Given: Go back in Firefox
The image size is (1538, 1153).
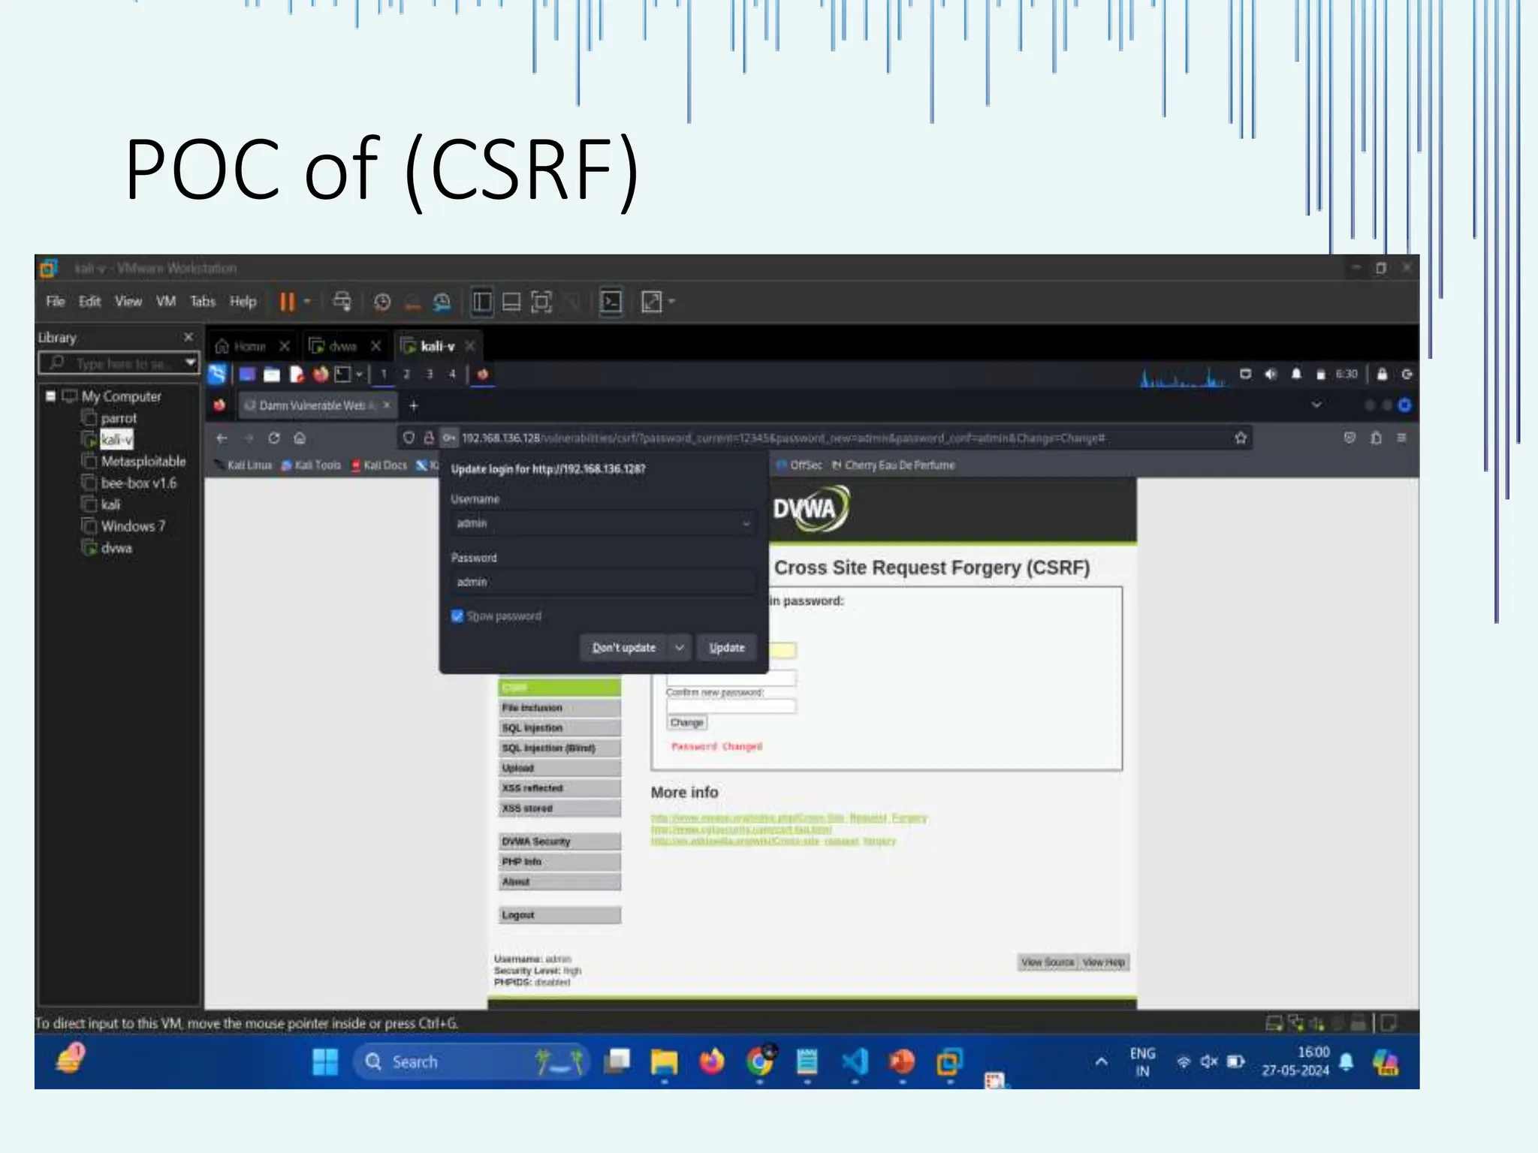Looking at the screenshot, I should (x=222, y=438).
